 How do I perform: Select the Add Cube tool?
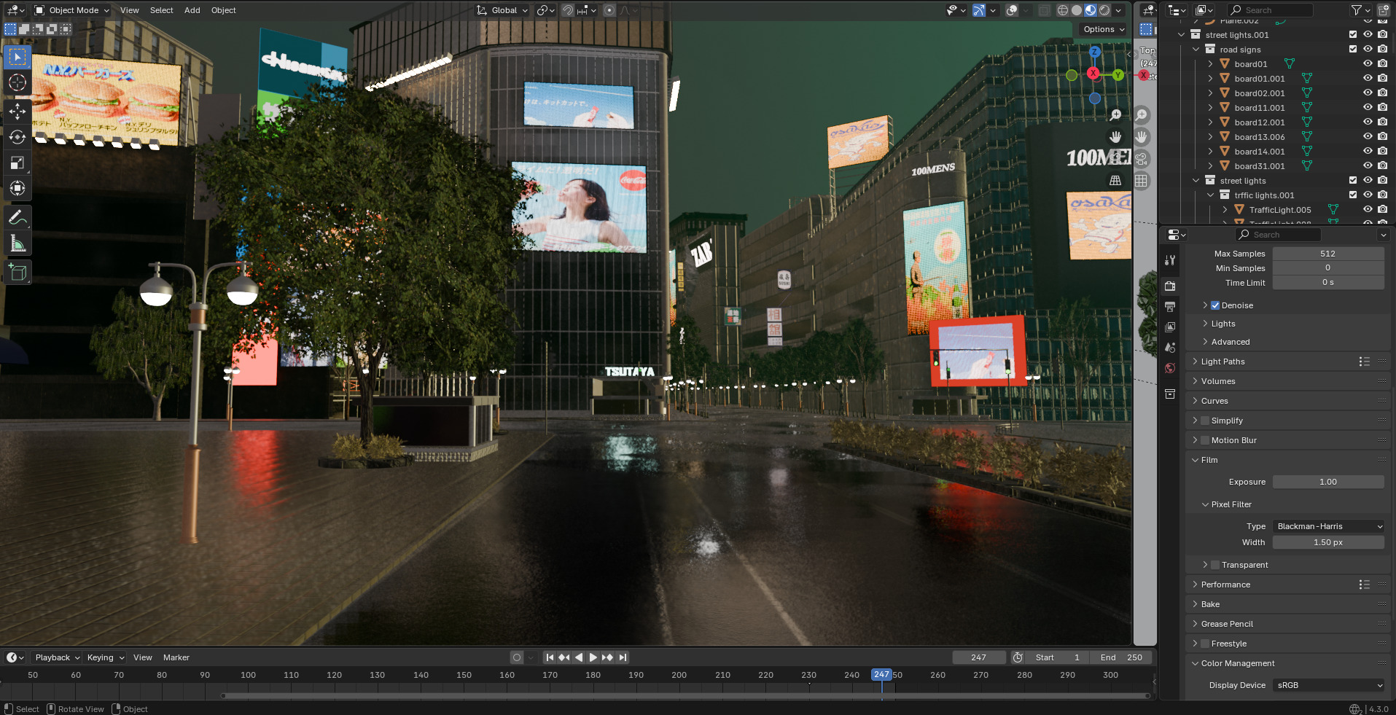click(x=17, y=272)
